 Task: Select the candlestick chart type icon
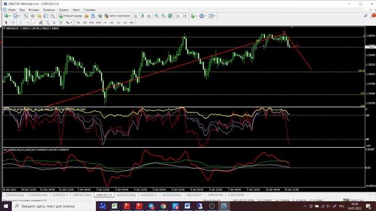click(142, 16)
